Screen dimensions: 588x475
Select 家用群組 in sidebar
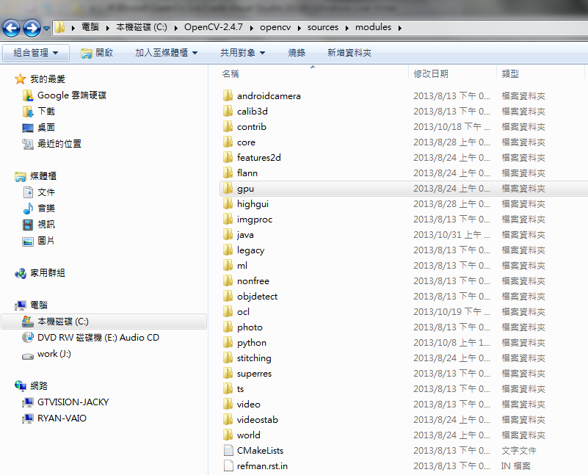click(40, 273)
